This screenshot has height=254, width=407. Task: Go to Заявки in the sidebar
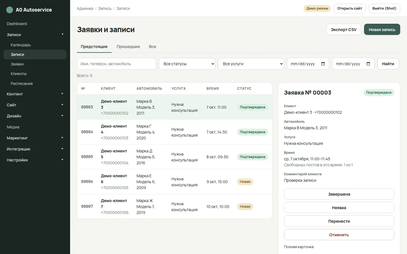35,64
